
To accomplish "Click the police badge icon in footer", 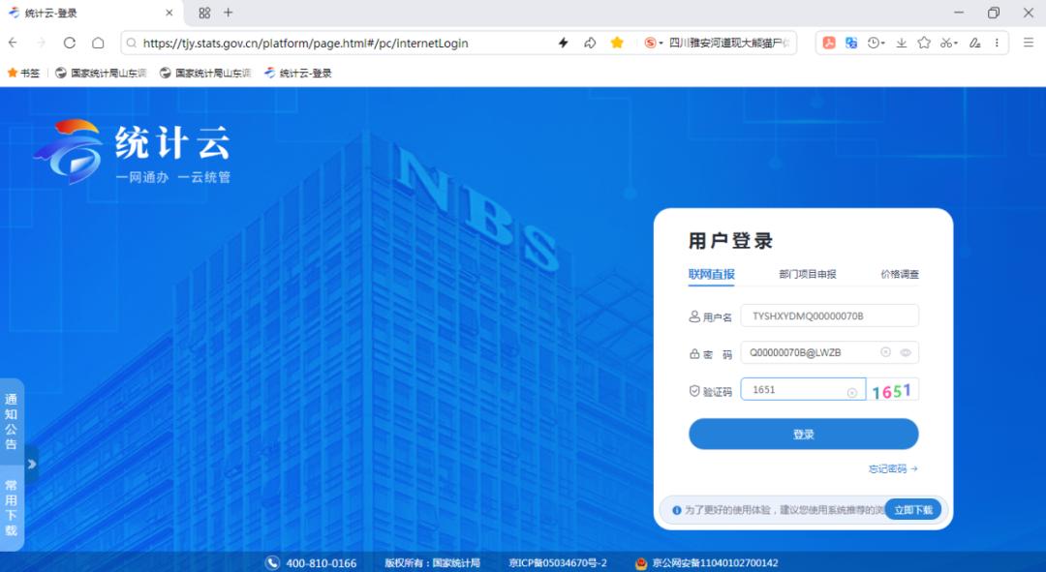I will click(641, 563).
